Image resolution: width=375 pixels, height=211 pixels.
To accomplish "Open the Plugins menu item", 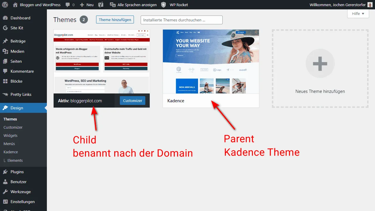I will coord(23,172).
